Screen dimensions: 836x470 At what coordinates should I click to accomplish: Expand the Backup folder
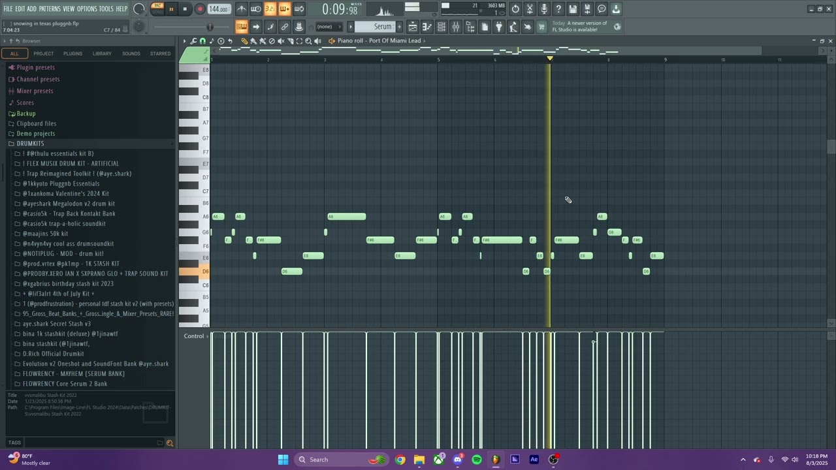pyautogui.click(x=26, y=114)
